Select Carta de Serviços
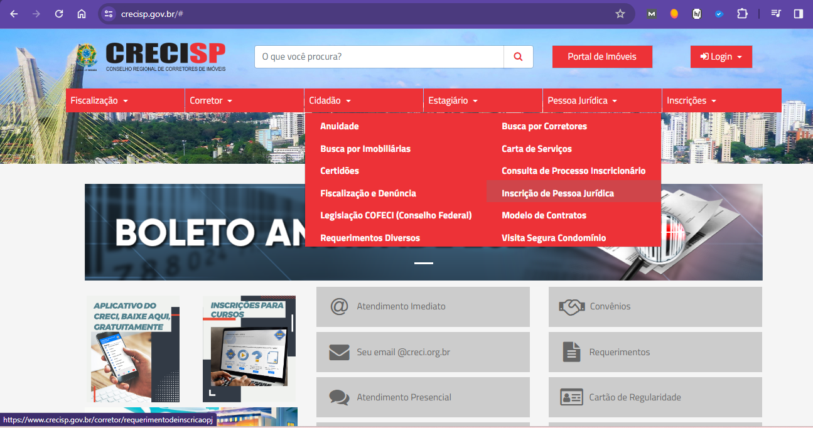This screenshot has width=813, height=428. [x=537, y=149]
